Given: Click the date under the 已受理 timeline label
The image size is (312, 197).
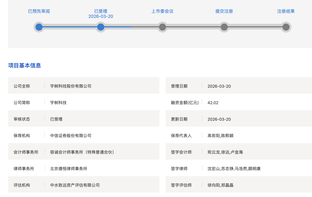Looking at the screenshot, I should 101,16.
